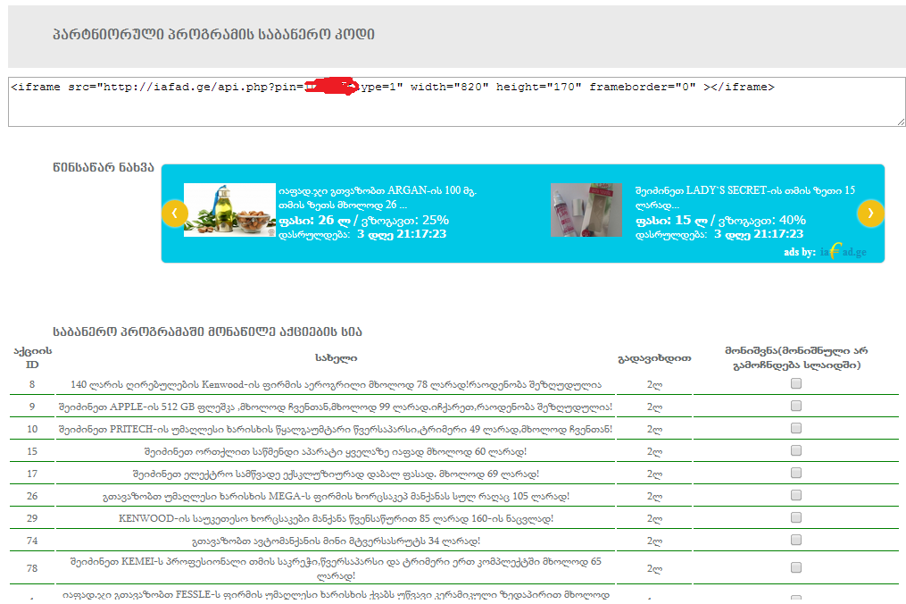Click the აქციის ID column header
This screenshot has height=604, width=906.
[32, 357]
